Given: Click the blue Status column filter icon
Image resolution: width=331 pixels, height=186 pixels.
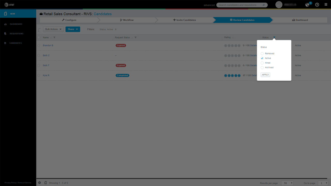Looking at the screenshot, I should tap(274, 38).
